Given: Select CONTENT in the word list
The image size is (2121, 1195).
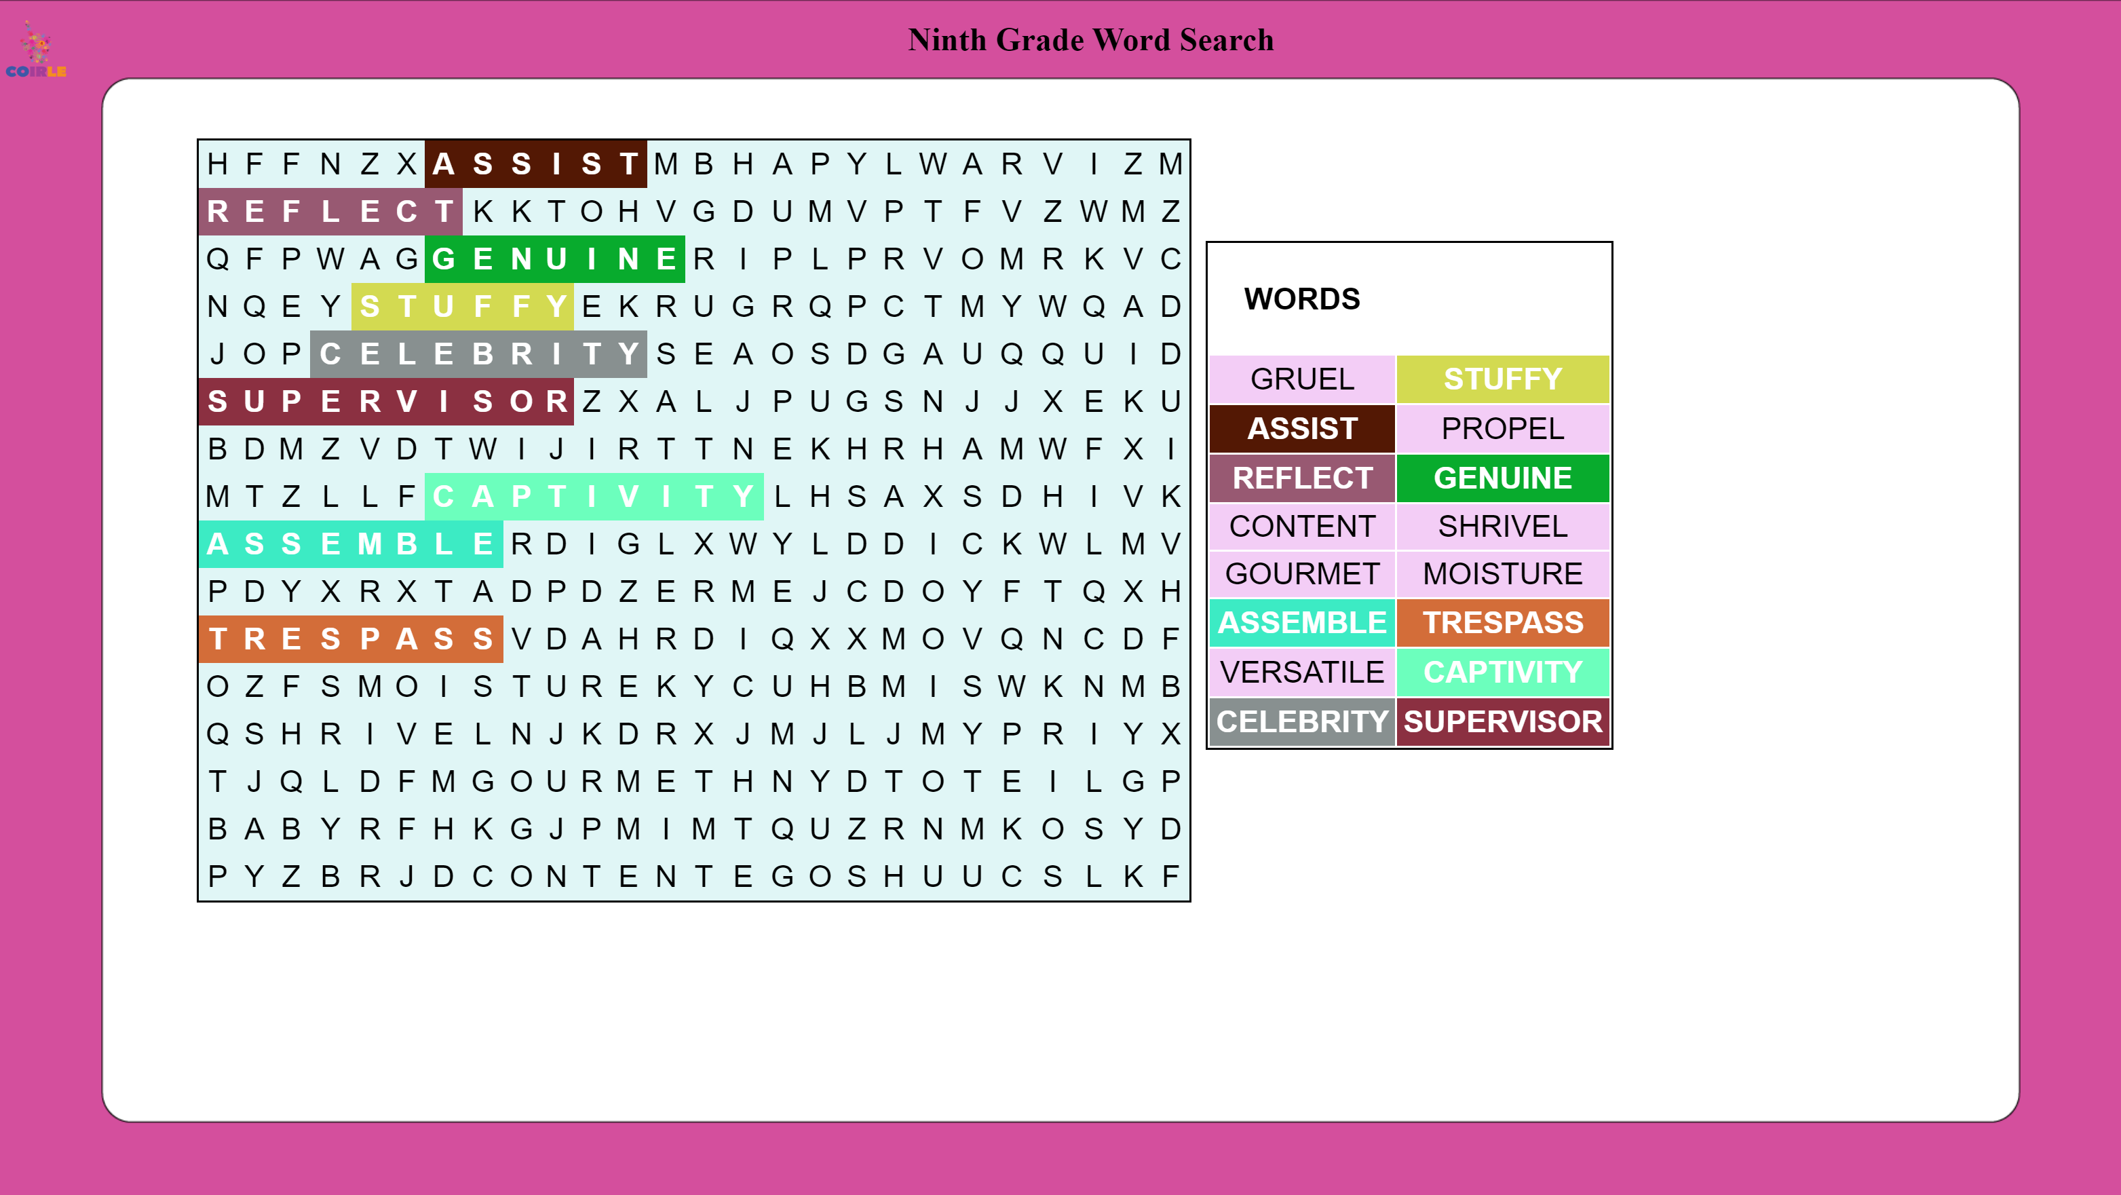Looking at the screenshot, I should (1302, 527).
